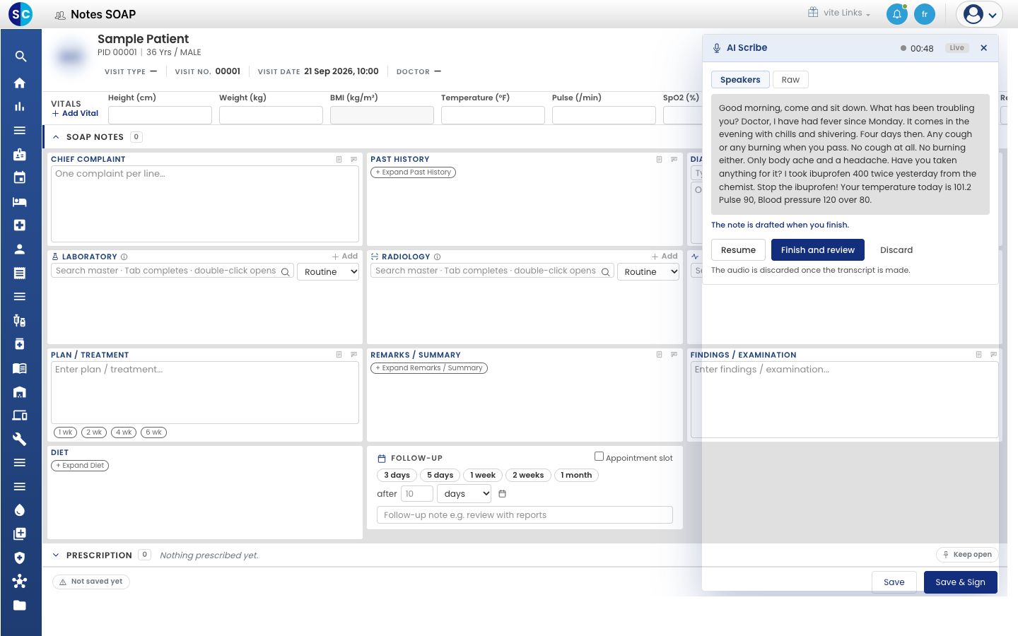Click the notifications bell icon
The height and width of the screenshot is (636, 1018).
click(x=897, y=14)
